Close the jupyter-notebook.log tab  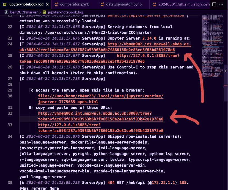click(x=47, y=4)
